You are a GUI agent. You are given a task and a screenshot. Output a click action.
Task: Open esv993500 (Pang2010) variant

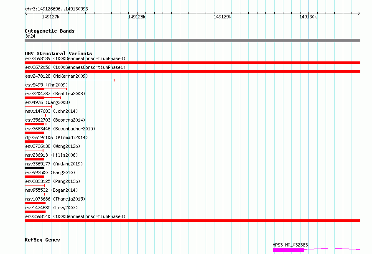pos(50,173)
